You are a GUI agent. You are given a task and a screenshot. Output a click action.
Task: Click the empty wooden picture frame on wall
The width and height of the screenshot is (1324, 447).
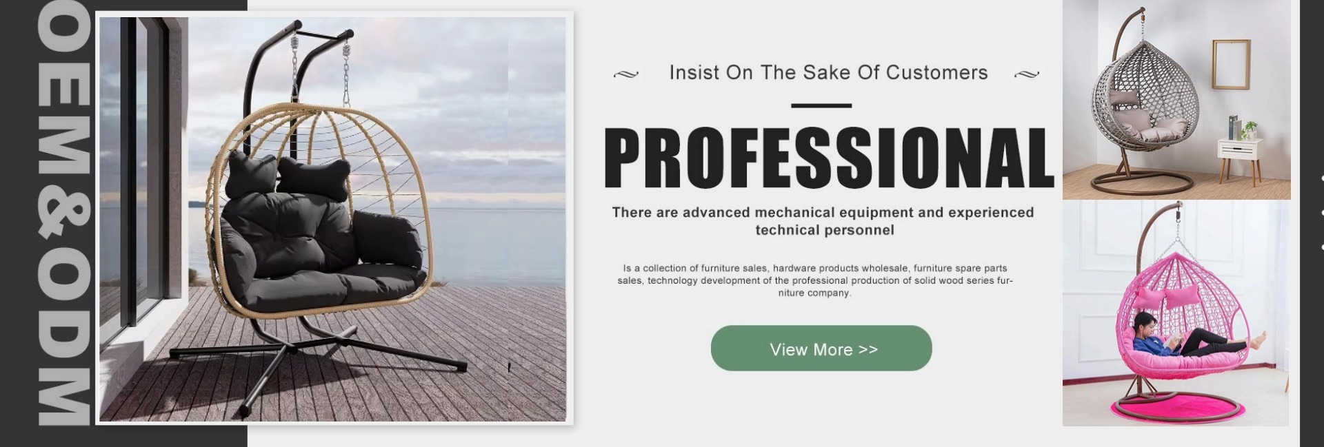[x=1232, y=64]
